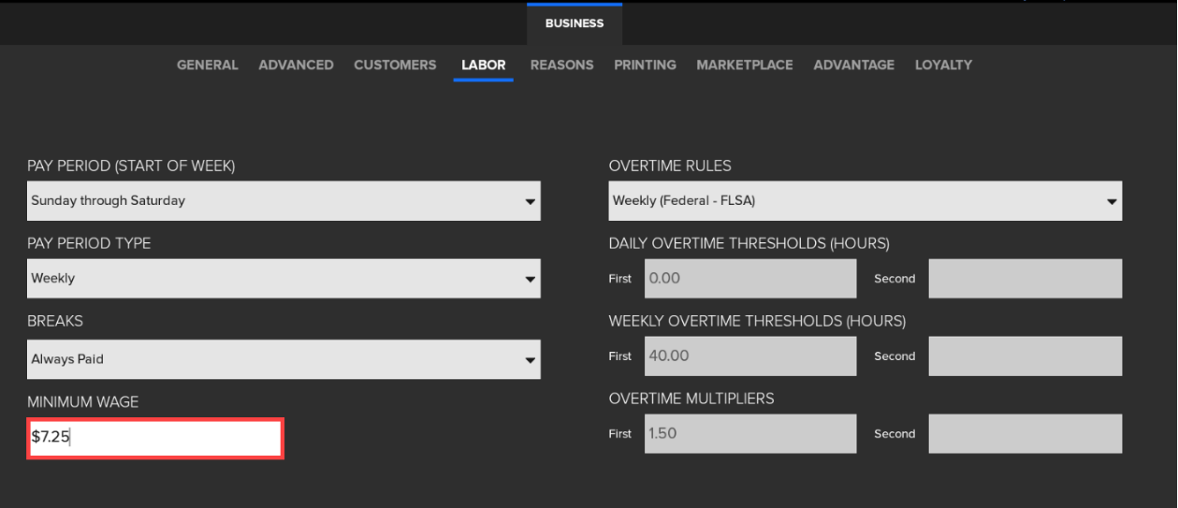Click the Minimum Wage input field
The width and height of the screenshot is (1178, 508).
pyautogui.click(x=155, y=438)
